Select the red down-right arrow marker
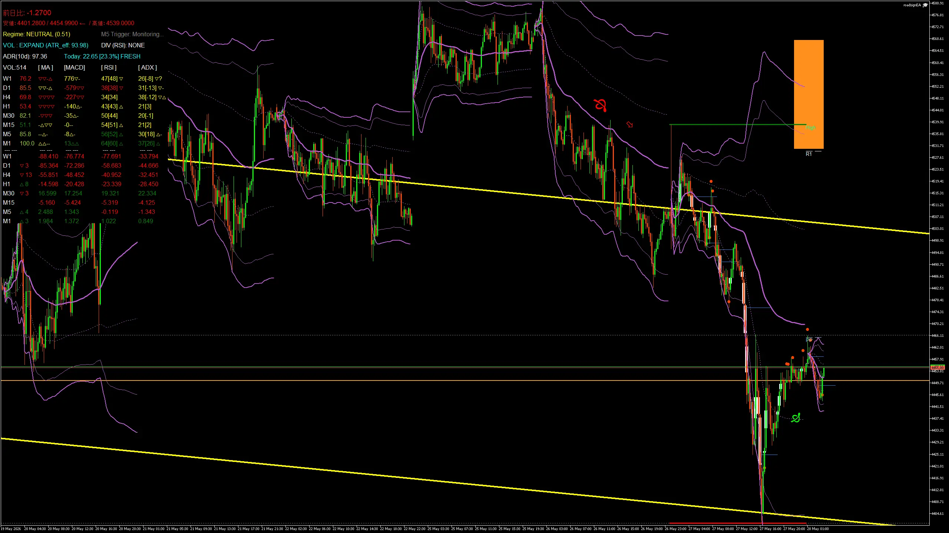 click(x=629, y=124)
